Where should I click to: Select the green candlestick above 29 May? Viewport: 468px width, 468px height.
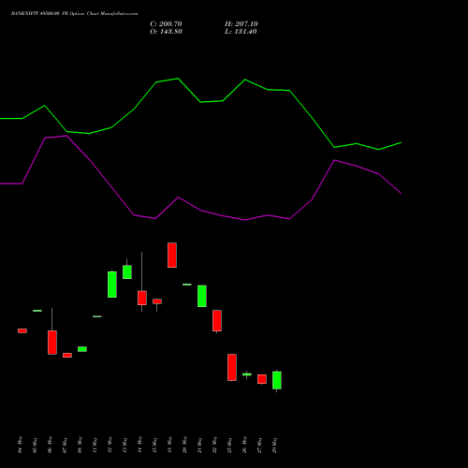pyautogui.click(x=277, y=380)
